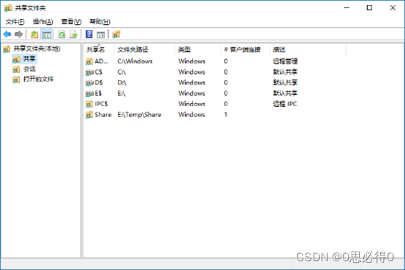Click the Windows type cell in IPC$ row

[192, 104]
